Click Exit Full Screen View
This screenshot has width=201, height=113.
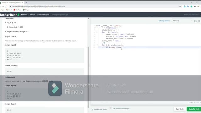point(191,15)
